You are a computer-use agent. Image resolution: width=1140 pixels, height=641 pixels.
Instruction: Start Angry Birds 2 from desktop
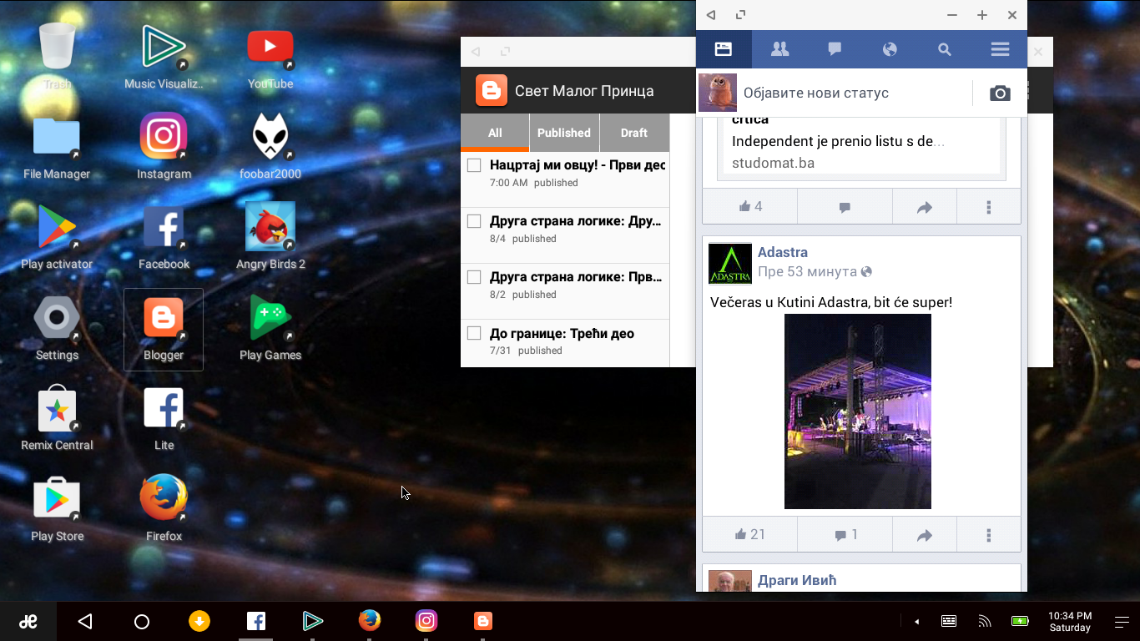click(x=270, y=236)
